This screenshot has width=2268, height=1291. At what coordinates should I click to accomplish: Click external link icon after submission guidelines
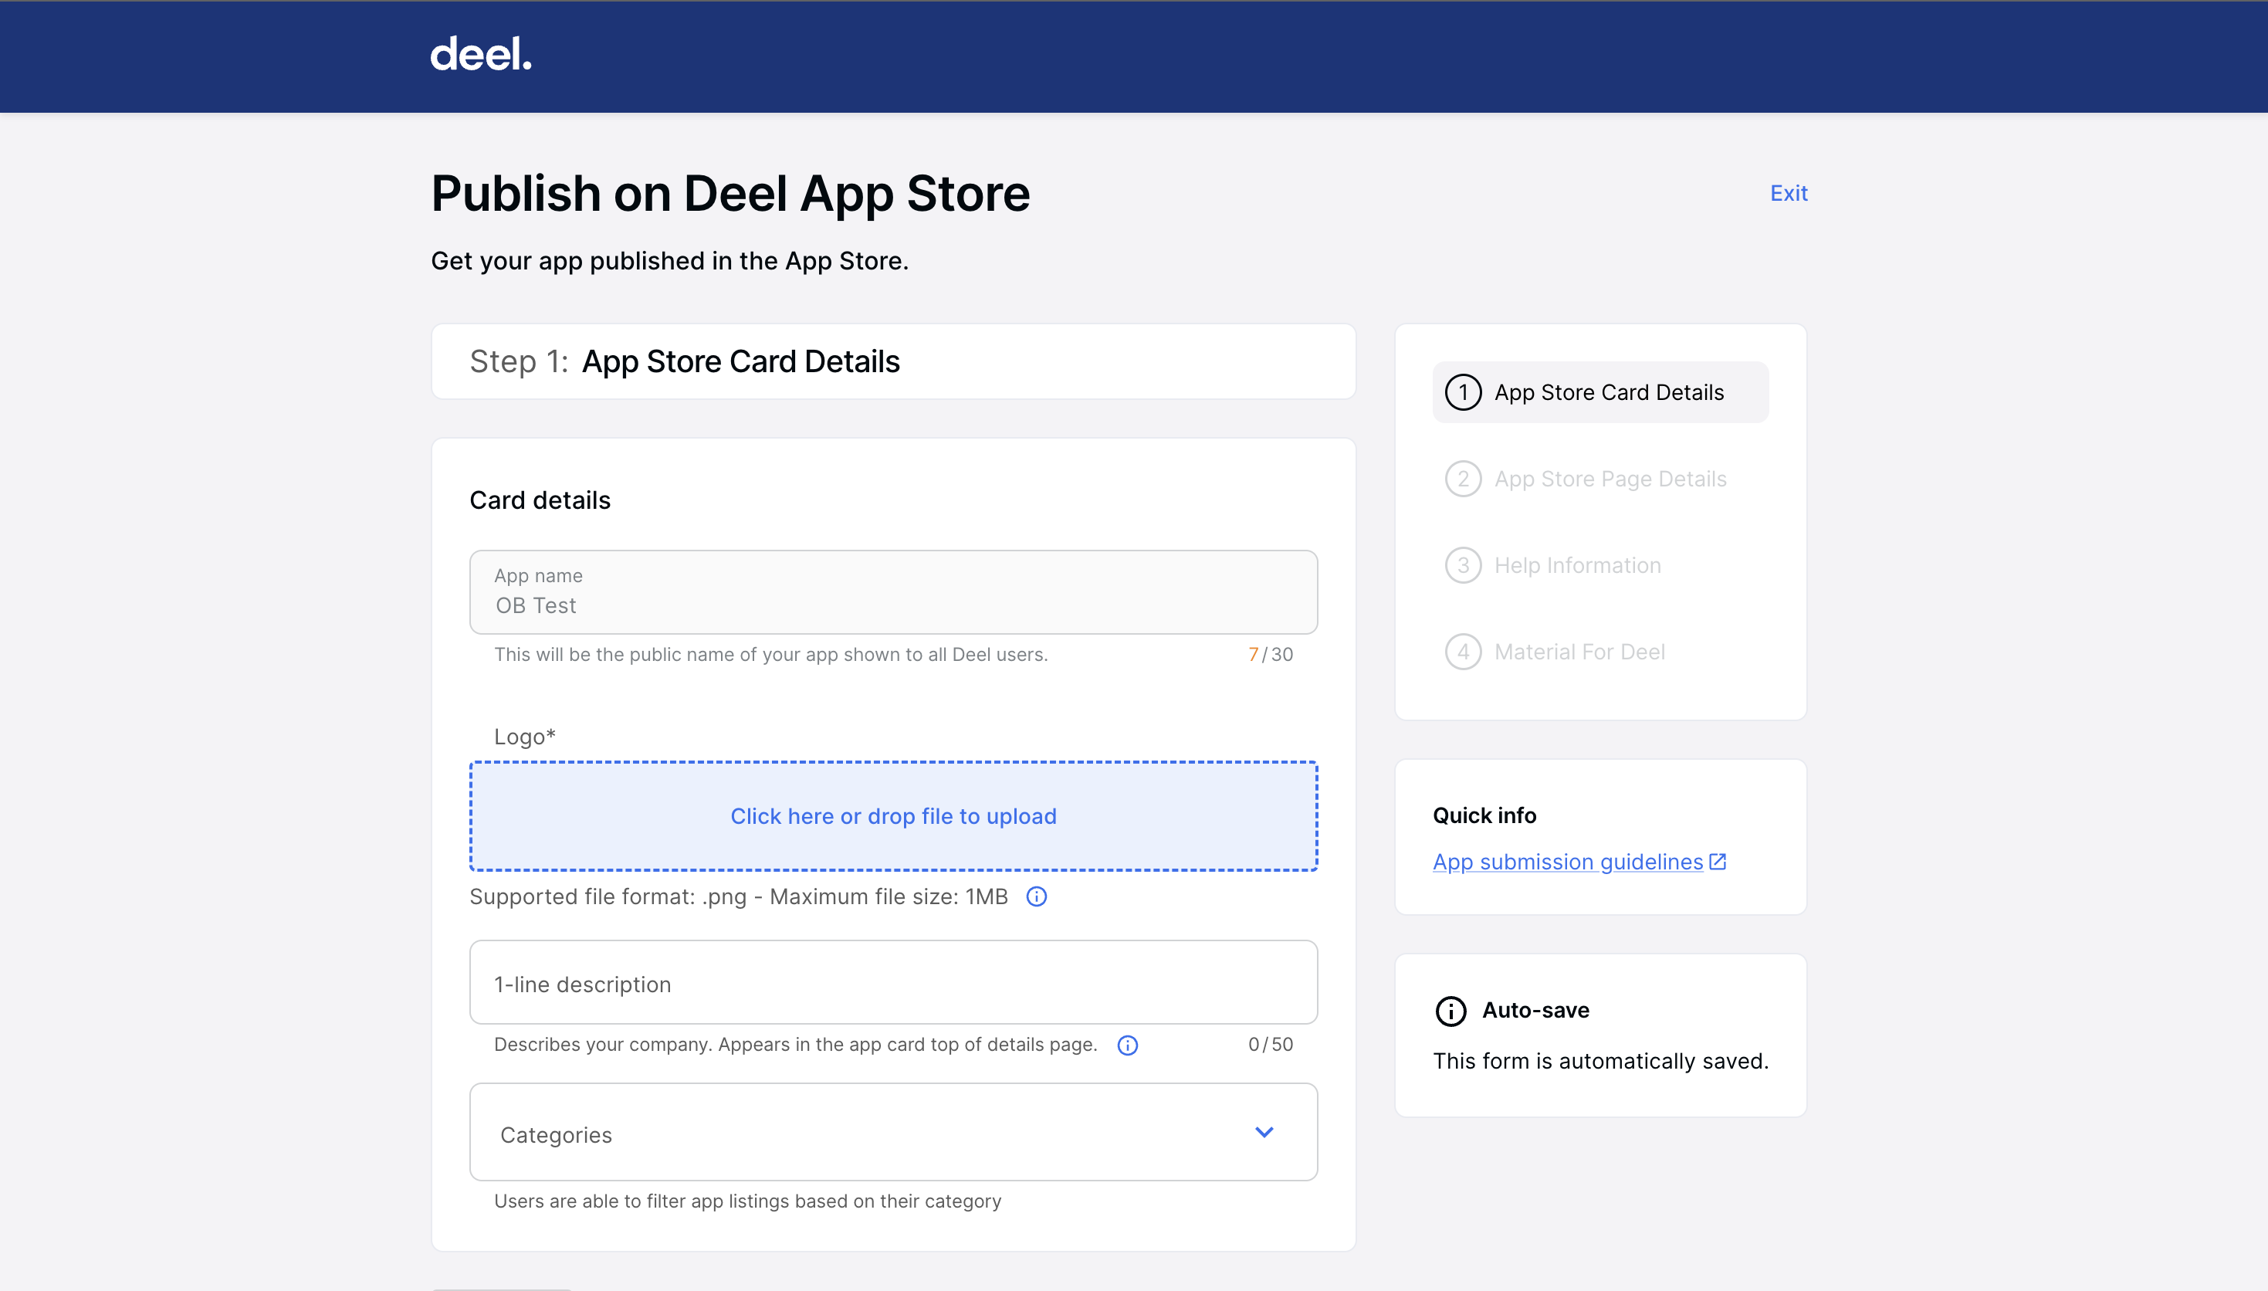tap(1718, 862)
